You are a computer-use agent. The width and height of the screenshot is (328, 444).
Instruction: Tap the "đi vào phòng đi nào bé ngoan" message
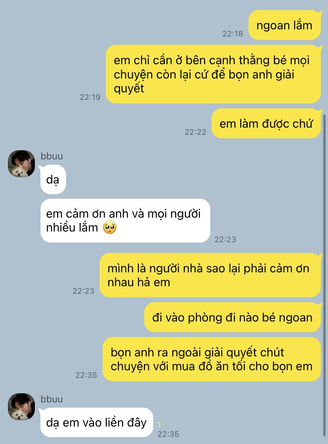[233, 317]
